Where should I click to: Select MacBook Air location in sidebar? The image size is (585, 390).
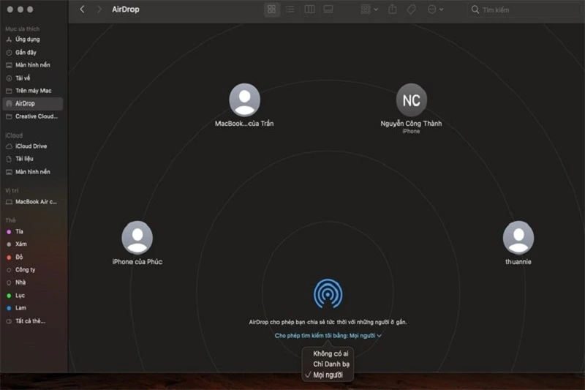[32, 201]
